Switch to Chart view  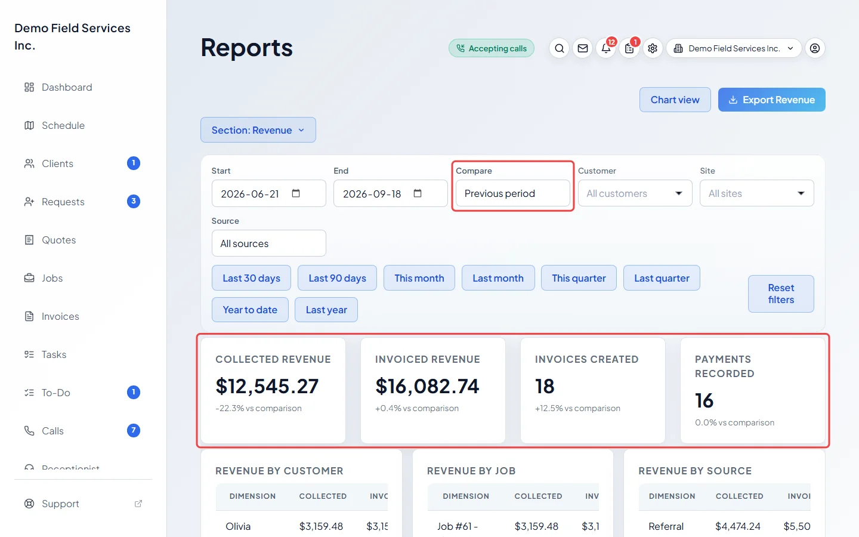(x=675, y=100)
